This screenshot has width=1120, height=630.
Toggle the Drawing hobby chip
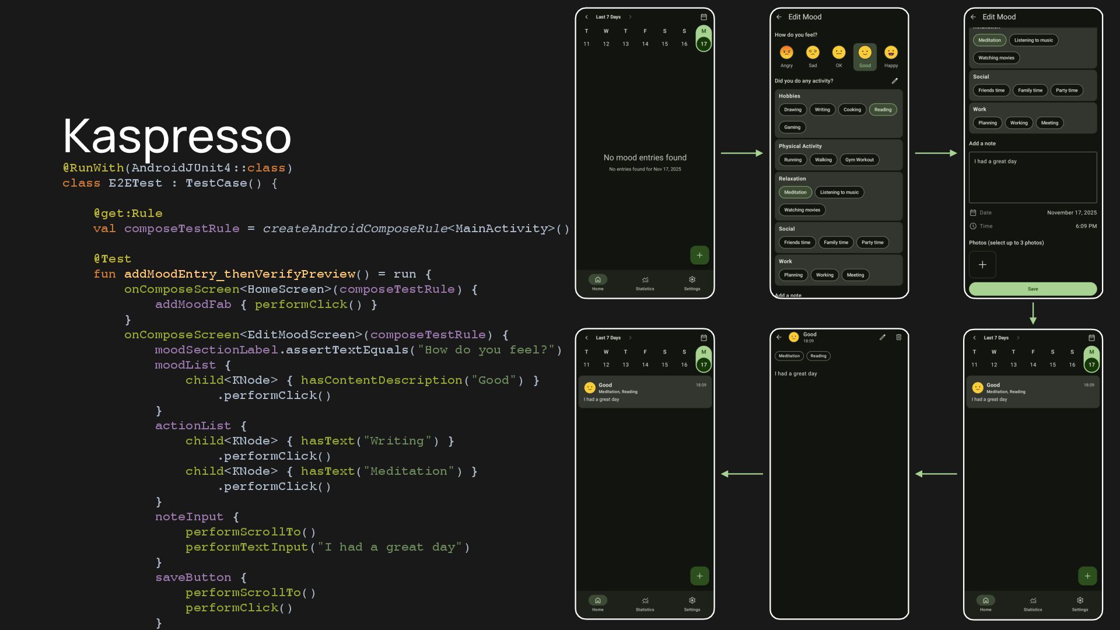coord(792,110)
